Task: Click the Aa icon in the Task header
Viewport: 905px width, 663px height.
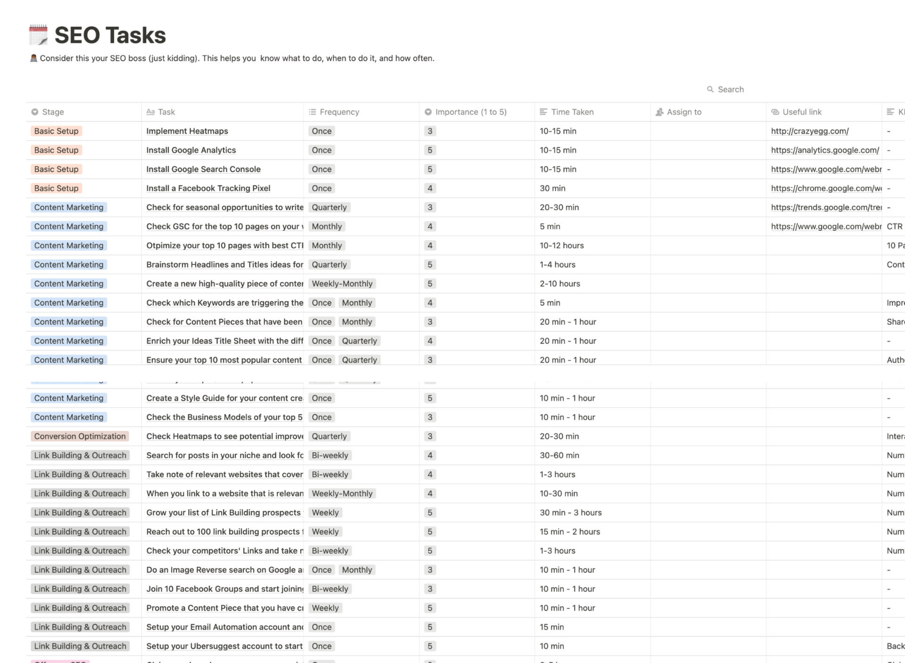Action: point(151,112)
